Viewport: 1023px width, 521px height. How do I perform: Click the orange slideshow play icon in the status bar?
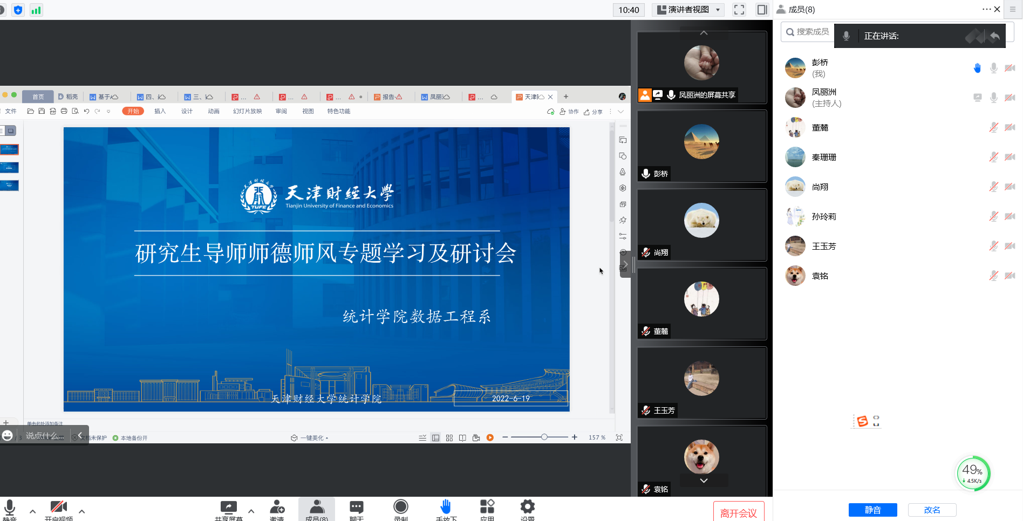490,437
